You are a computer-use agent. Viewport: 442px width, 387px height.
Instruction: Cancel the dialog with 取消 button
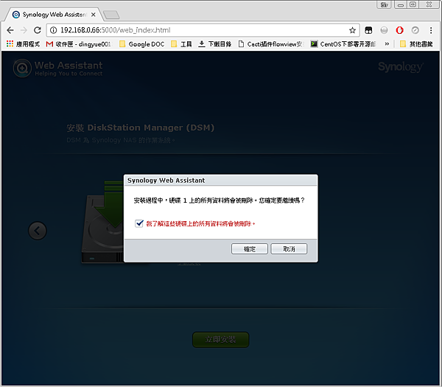[289, 249]
